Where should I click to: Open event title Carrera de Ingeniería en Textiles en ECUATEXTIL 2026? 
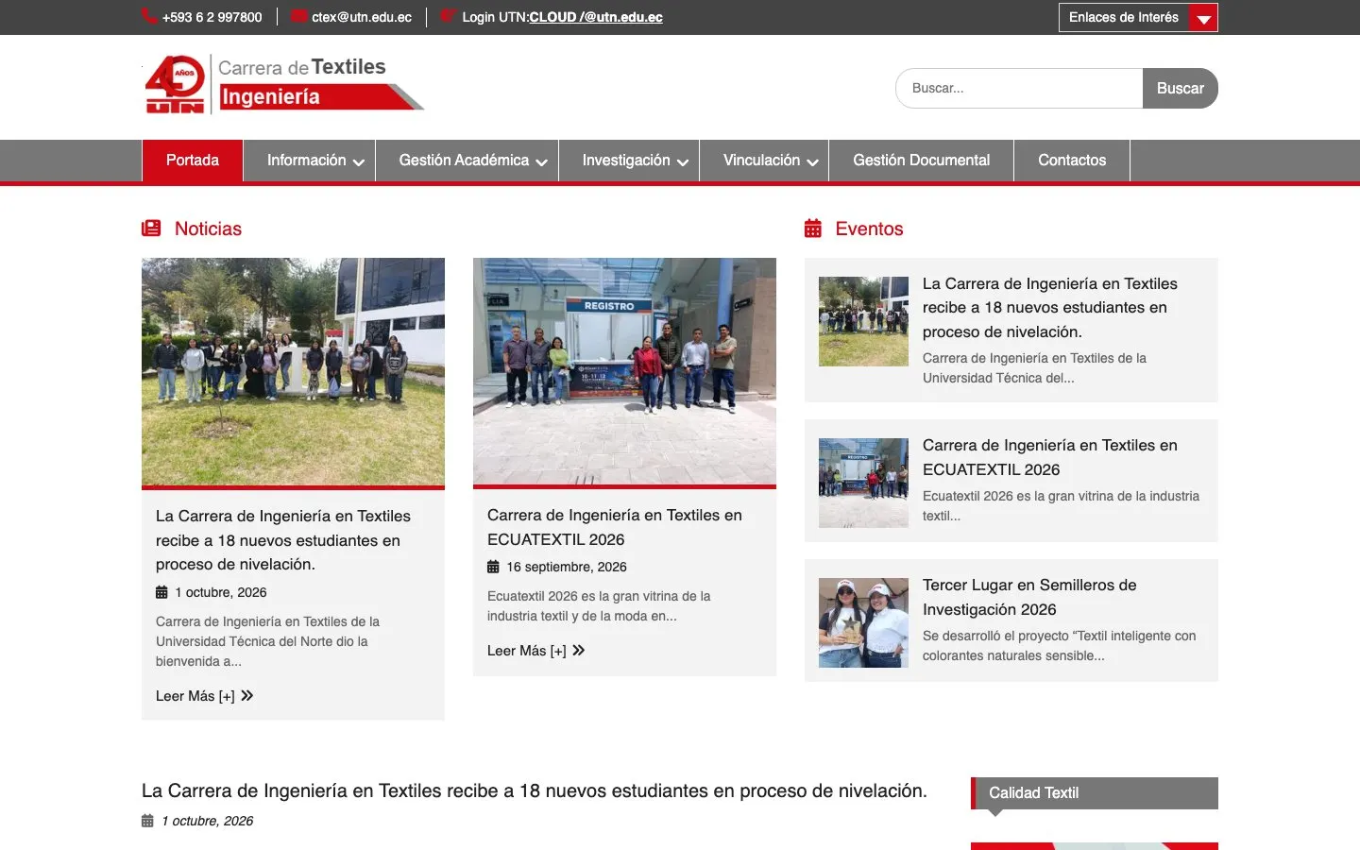click(1050, 457)
